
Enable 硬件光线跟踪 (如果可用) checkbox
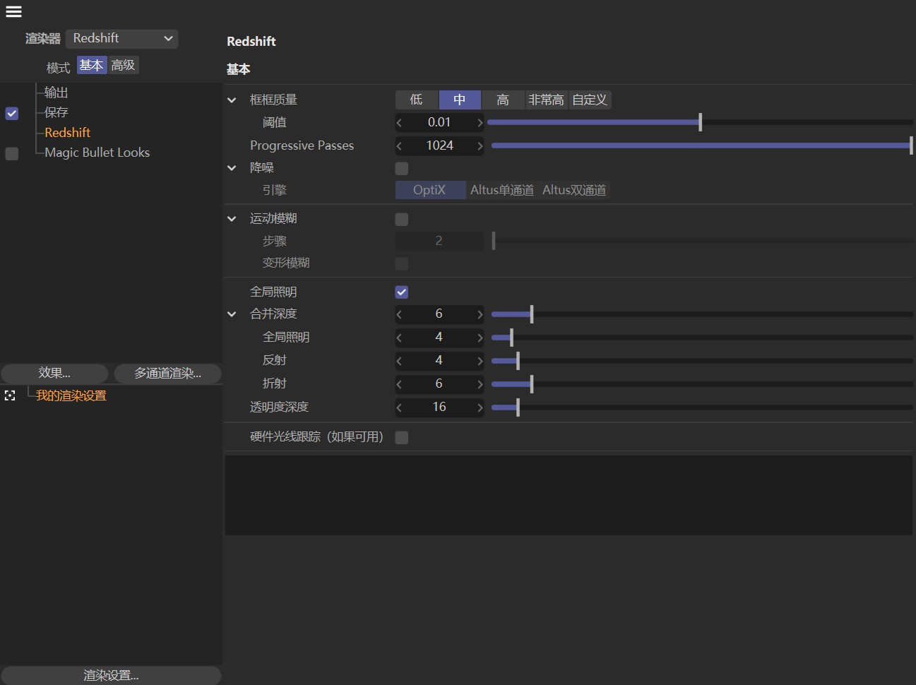tap(402, 438)
